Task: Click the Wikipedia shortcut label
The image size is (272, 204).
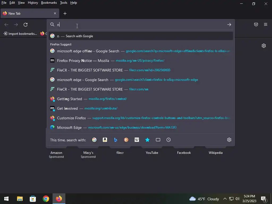Action: [216, 153]
